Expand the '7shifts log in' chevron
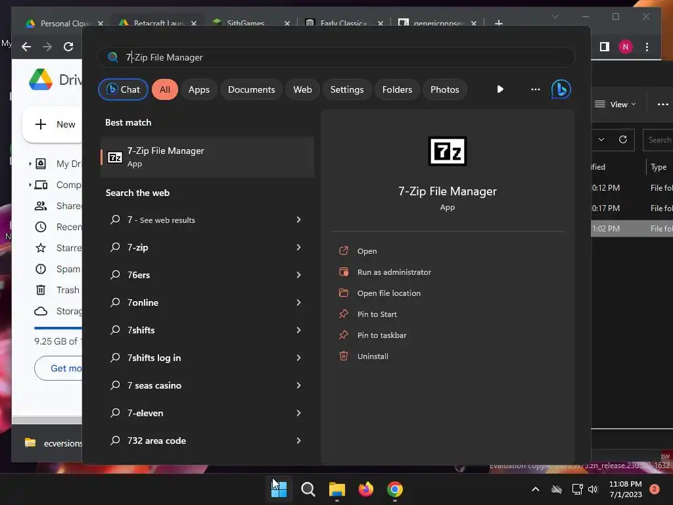This screenshot has width=673, height=505. point(299,358)
